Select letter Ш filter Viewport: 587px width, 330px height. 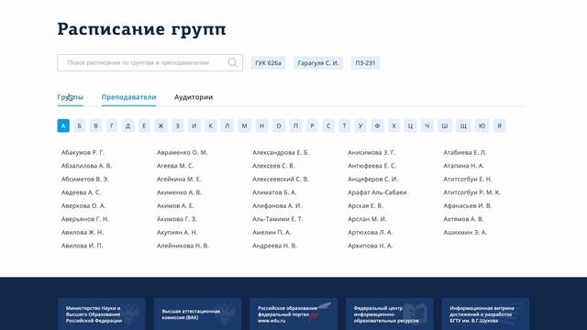click(445, 126)
